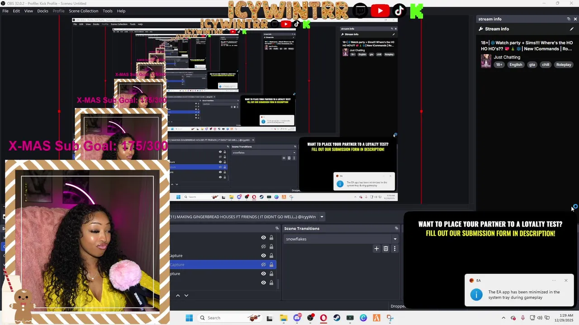Delete the snowflakes transition with trash icon
579x325 pixels.
point(385,248)
